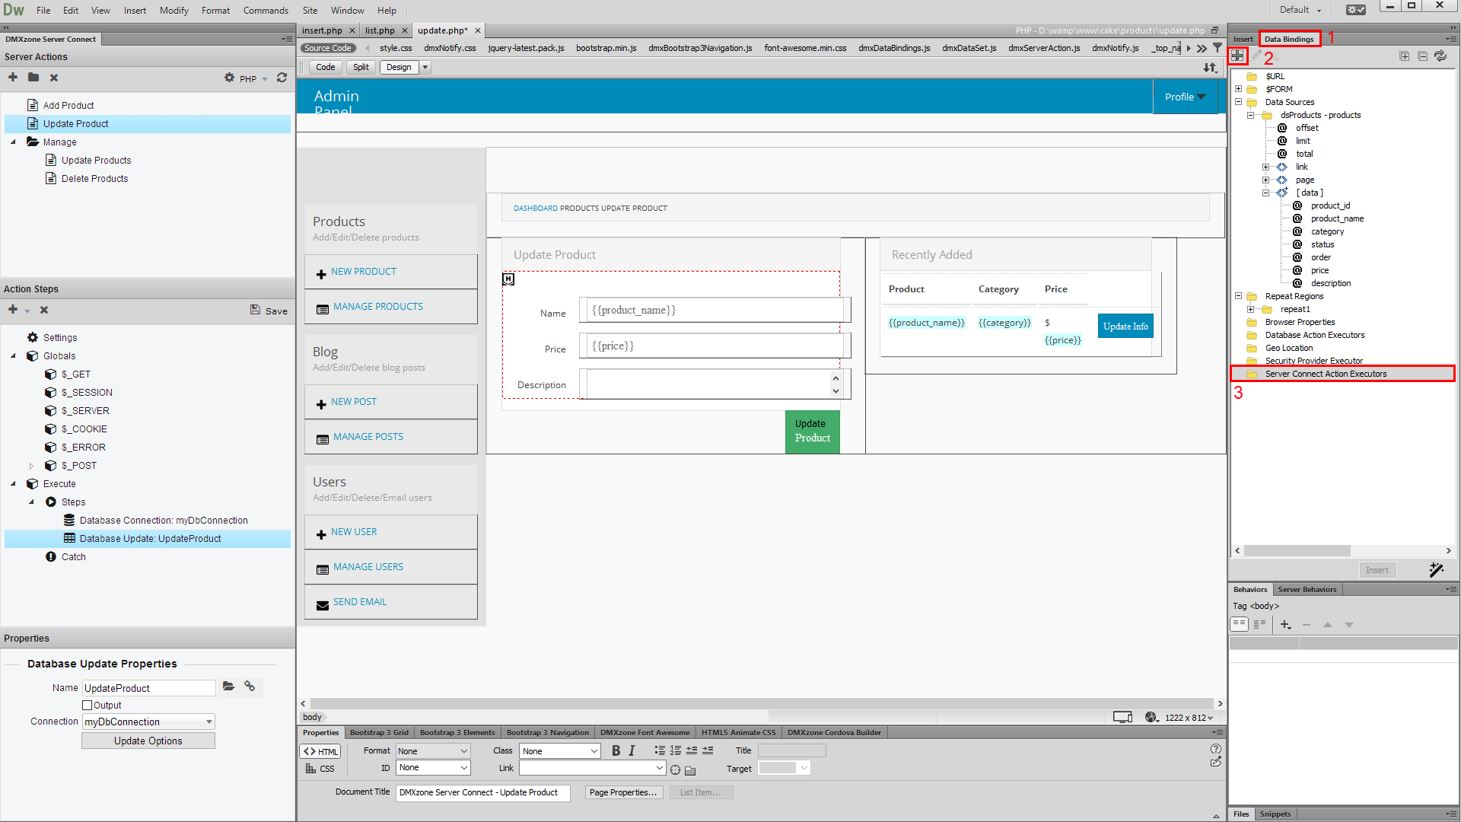
Task: Enable the Output checkbox
Action: [87, 706]
